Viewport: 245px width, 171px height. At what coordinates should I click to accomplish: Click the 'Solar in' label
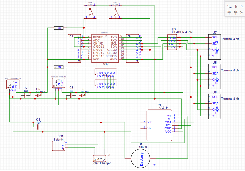[58, 140]
